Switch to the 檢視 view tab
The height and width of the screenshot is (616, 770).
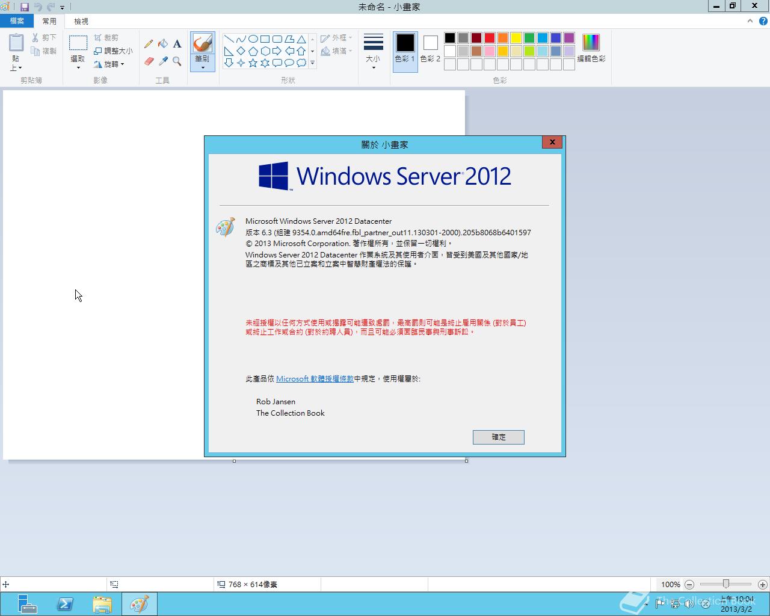(81, 21)
